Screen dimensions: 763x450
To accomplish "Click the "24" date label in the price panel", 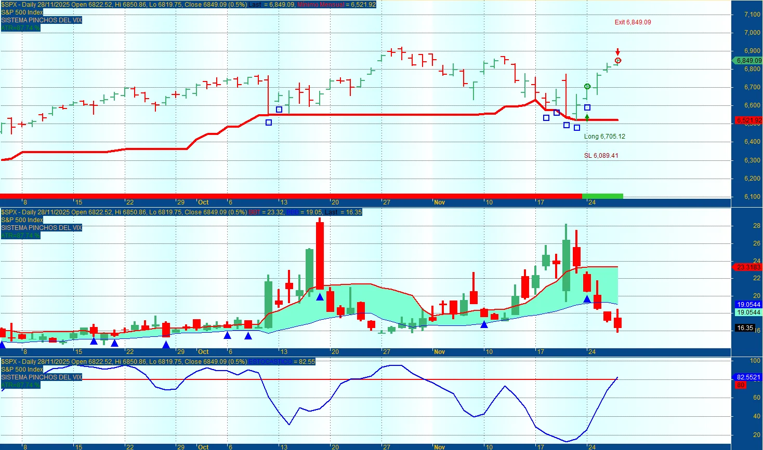I will point(591,202).
